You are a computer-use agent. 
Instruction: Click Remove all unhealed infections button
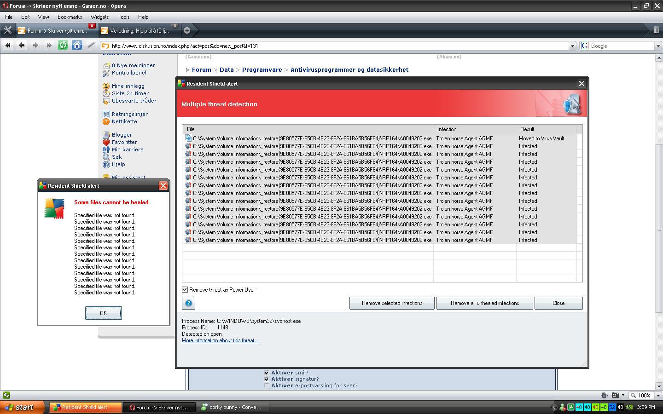click(485, 303)
